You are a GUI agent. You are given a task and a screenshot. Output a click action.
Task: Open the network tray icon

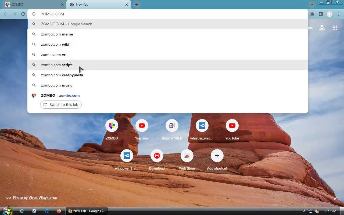pyautogui.click(x=310, y=211)
